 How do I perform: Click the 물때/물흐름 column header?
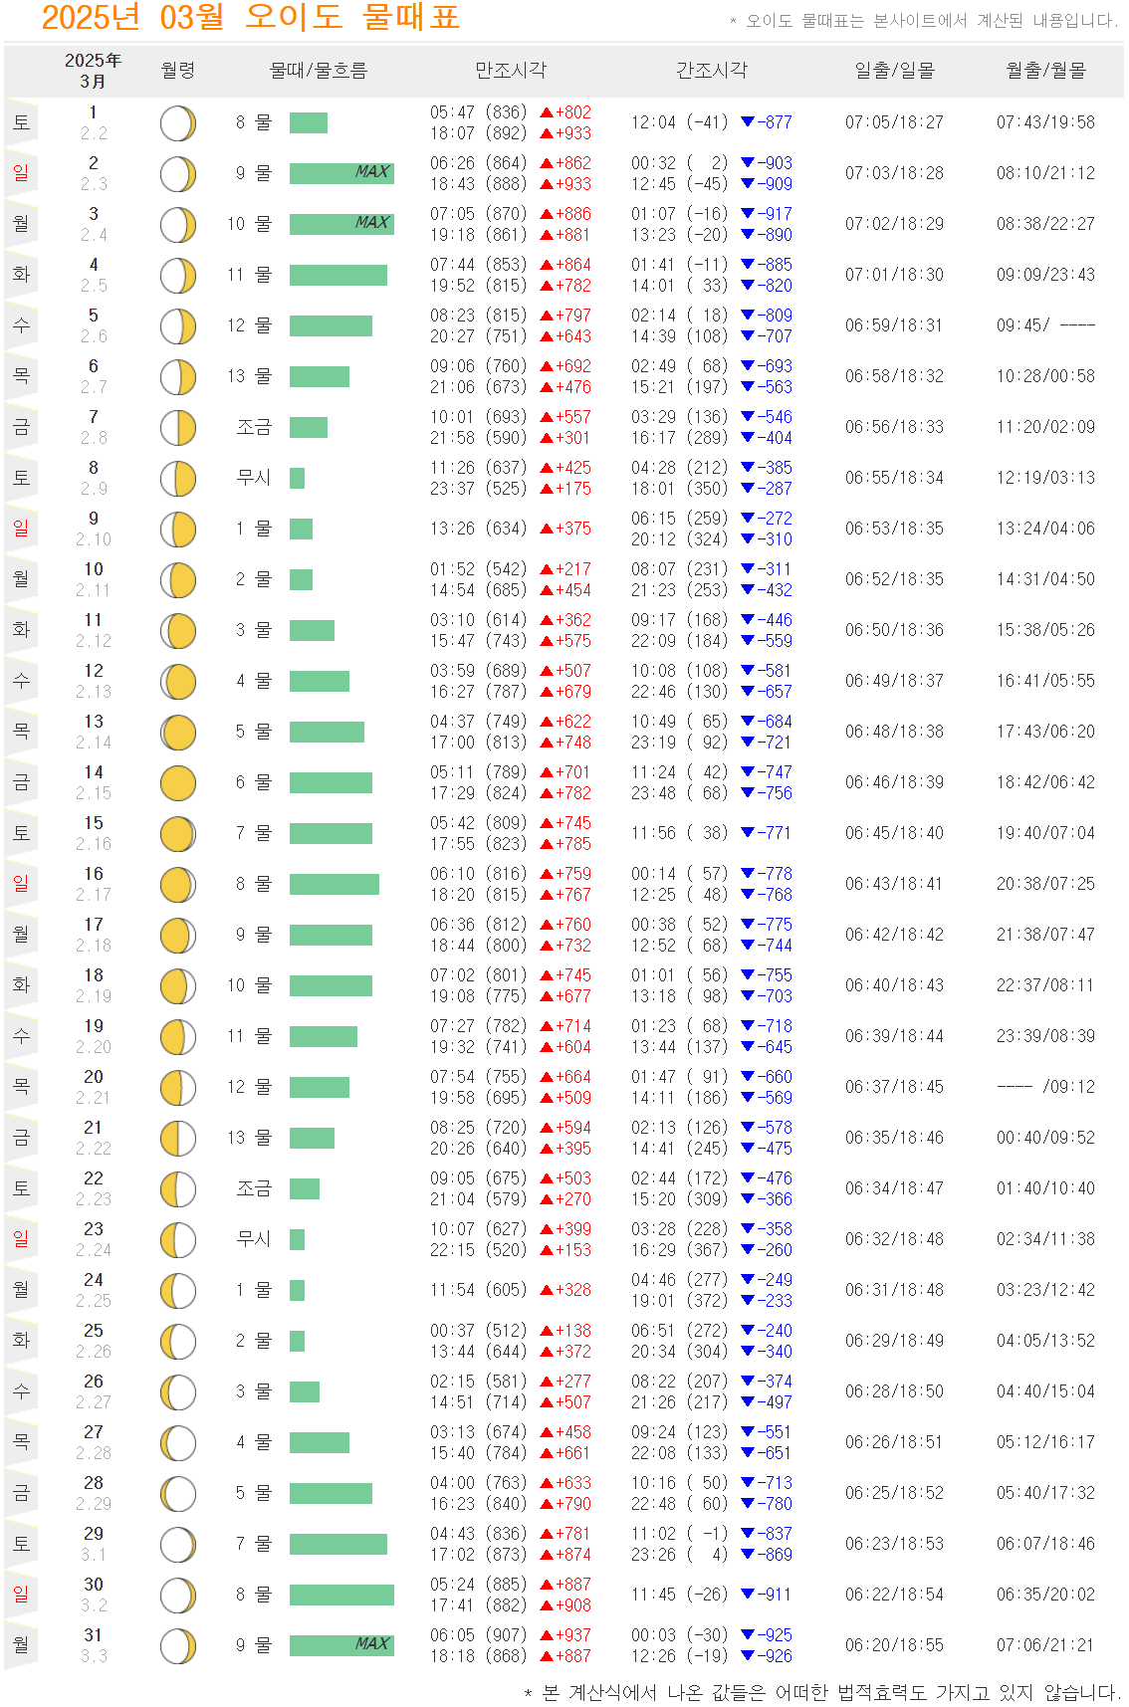tap(319, 71)
